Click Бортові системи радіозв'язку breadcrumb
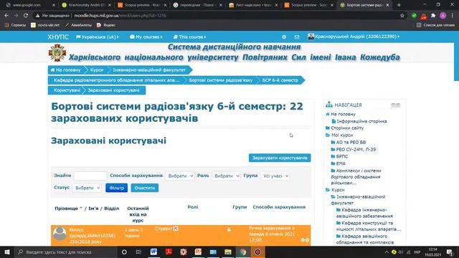Viewport: 459px width, 258px height. [221, 80]
